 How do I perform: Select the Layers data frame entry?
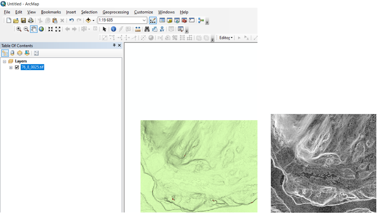[x=21, y=61]
